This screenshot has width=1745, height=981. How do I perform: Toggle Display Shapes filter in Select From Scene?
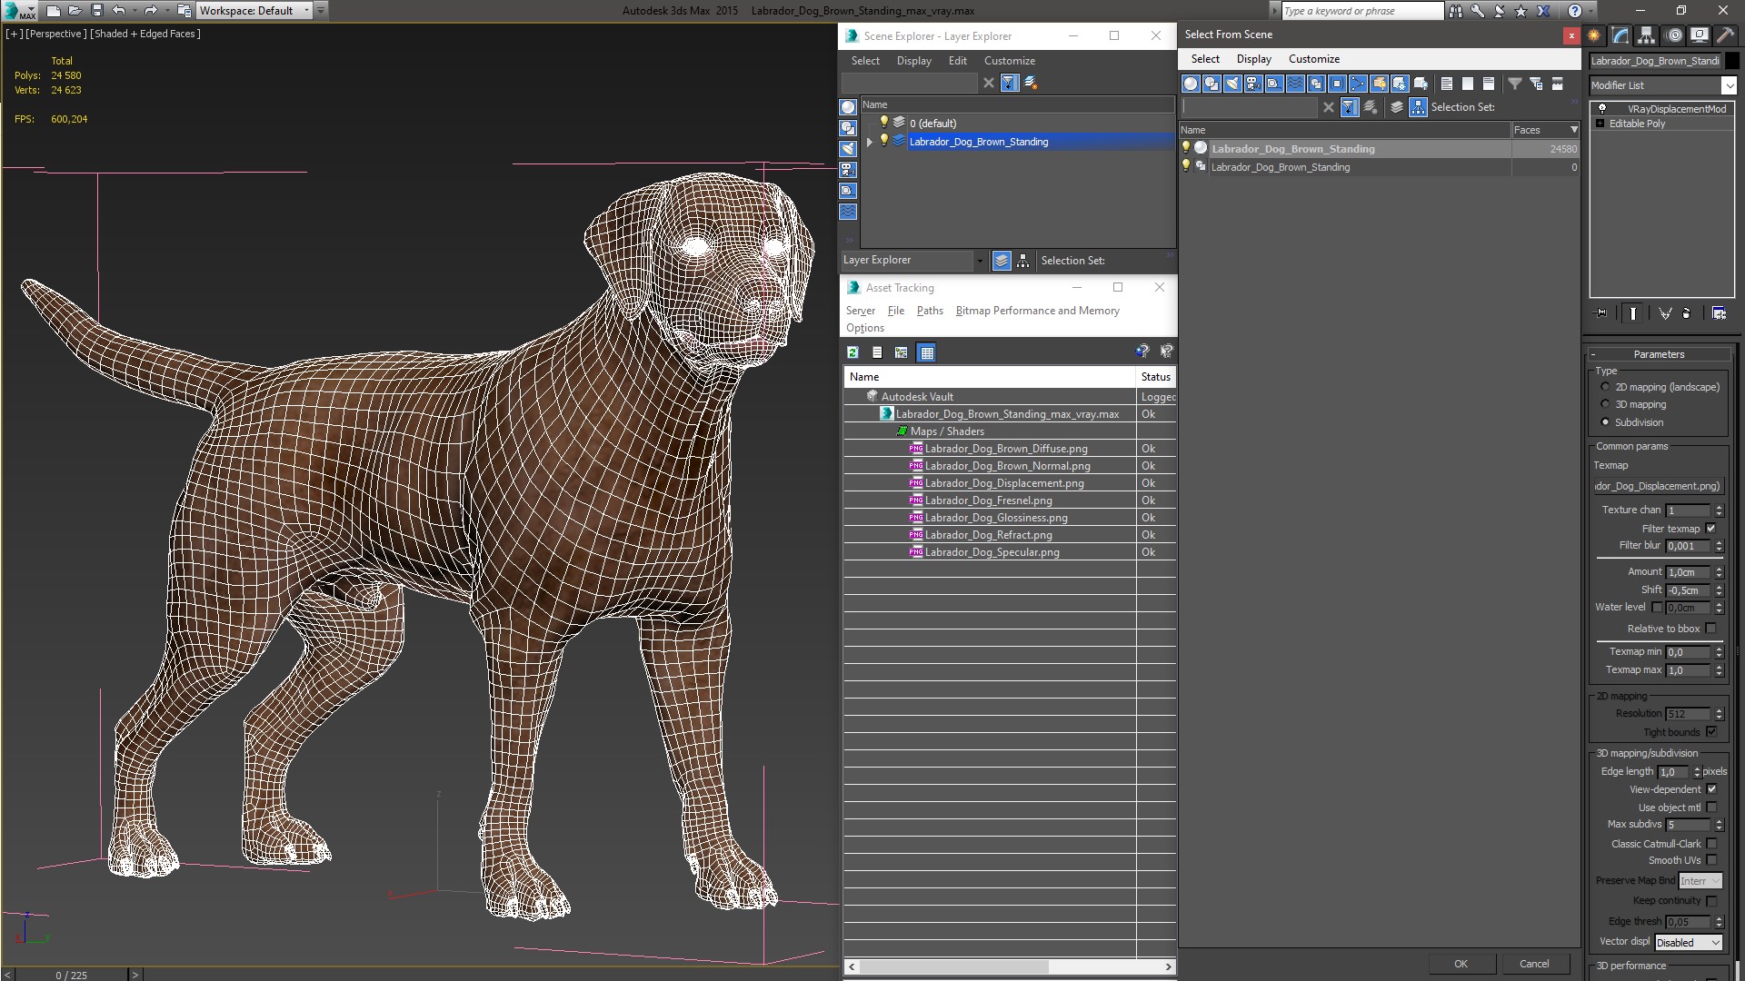[1212, 84]
